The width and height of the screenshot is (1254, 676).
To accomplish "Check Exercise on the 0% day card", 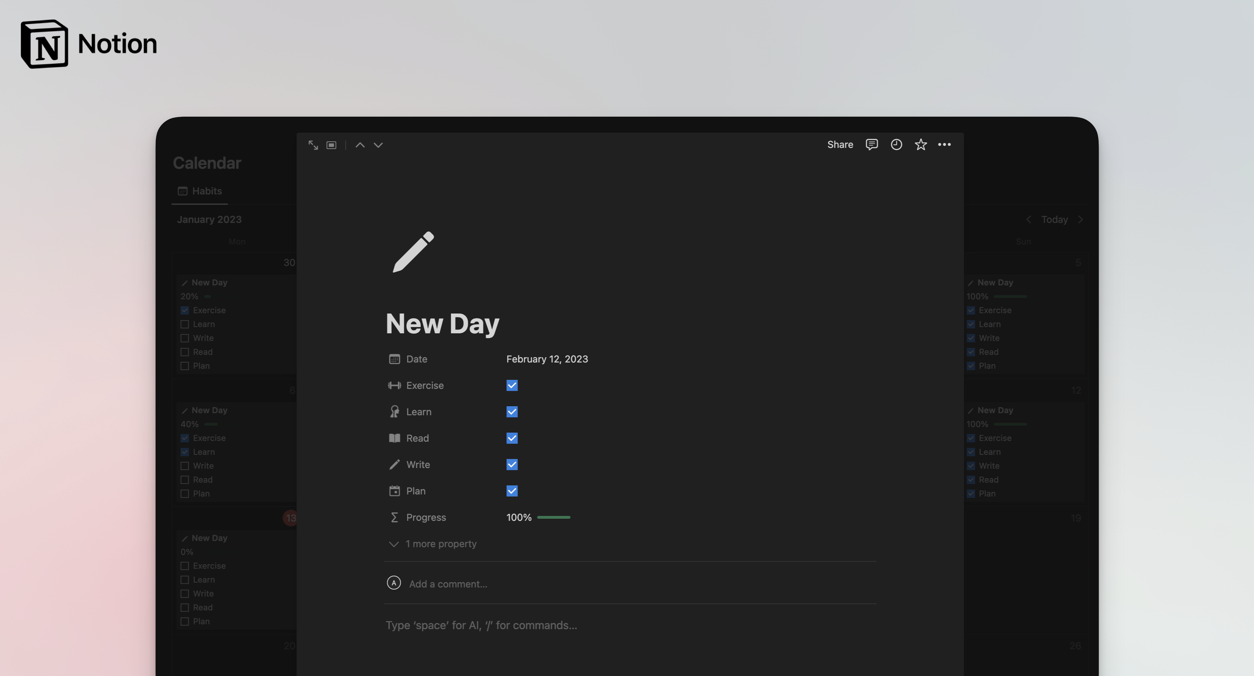I will click(185, 566).
